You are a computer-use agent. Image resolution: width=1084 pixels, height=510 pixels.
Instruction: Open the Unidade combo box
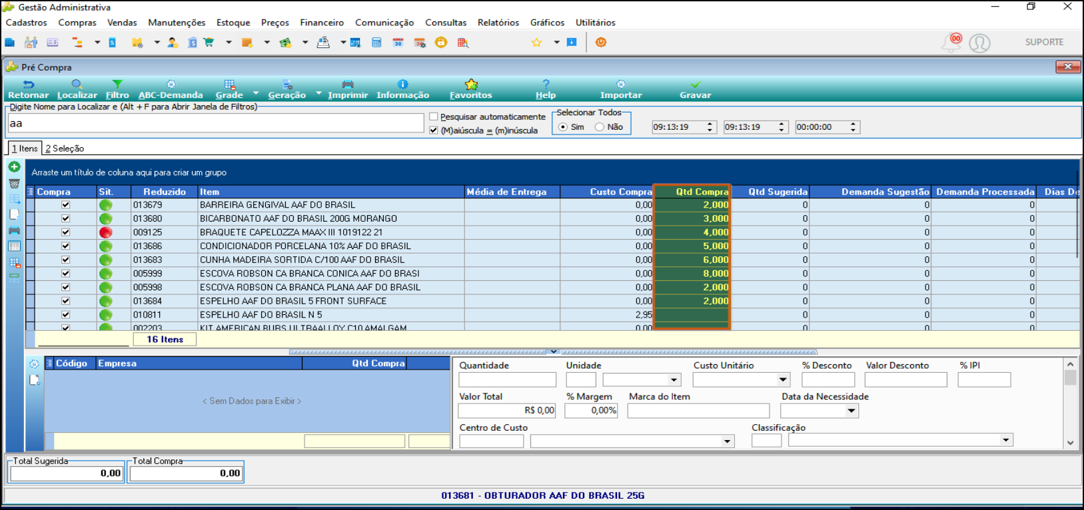pyautogui.click(x=674, y=380)
